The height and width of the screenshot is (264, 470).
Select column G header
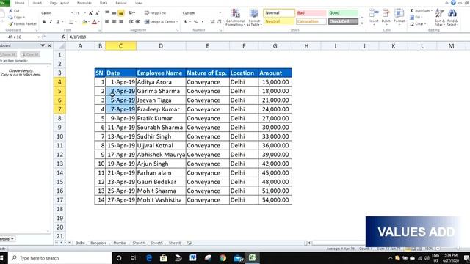pyautogui.click(x=275, y=46)
